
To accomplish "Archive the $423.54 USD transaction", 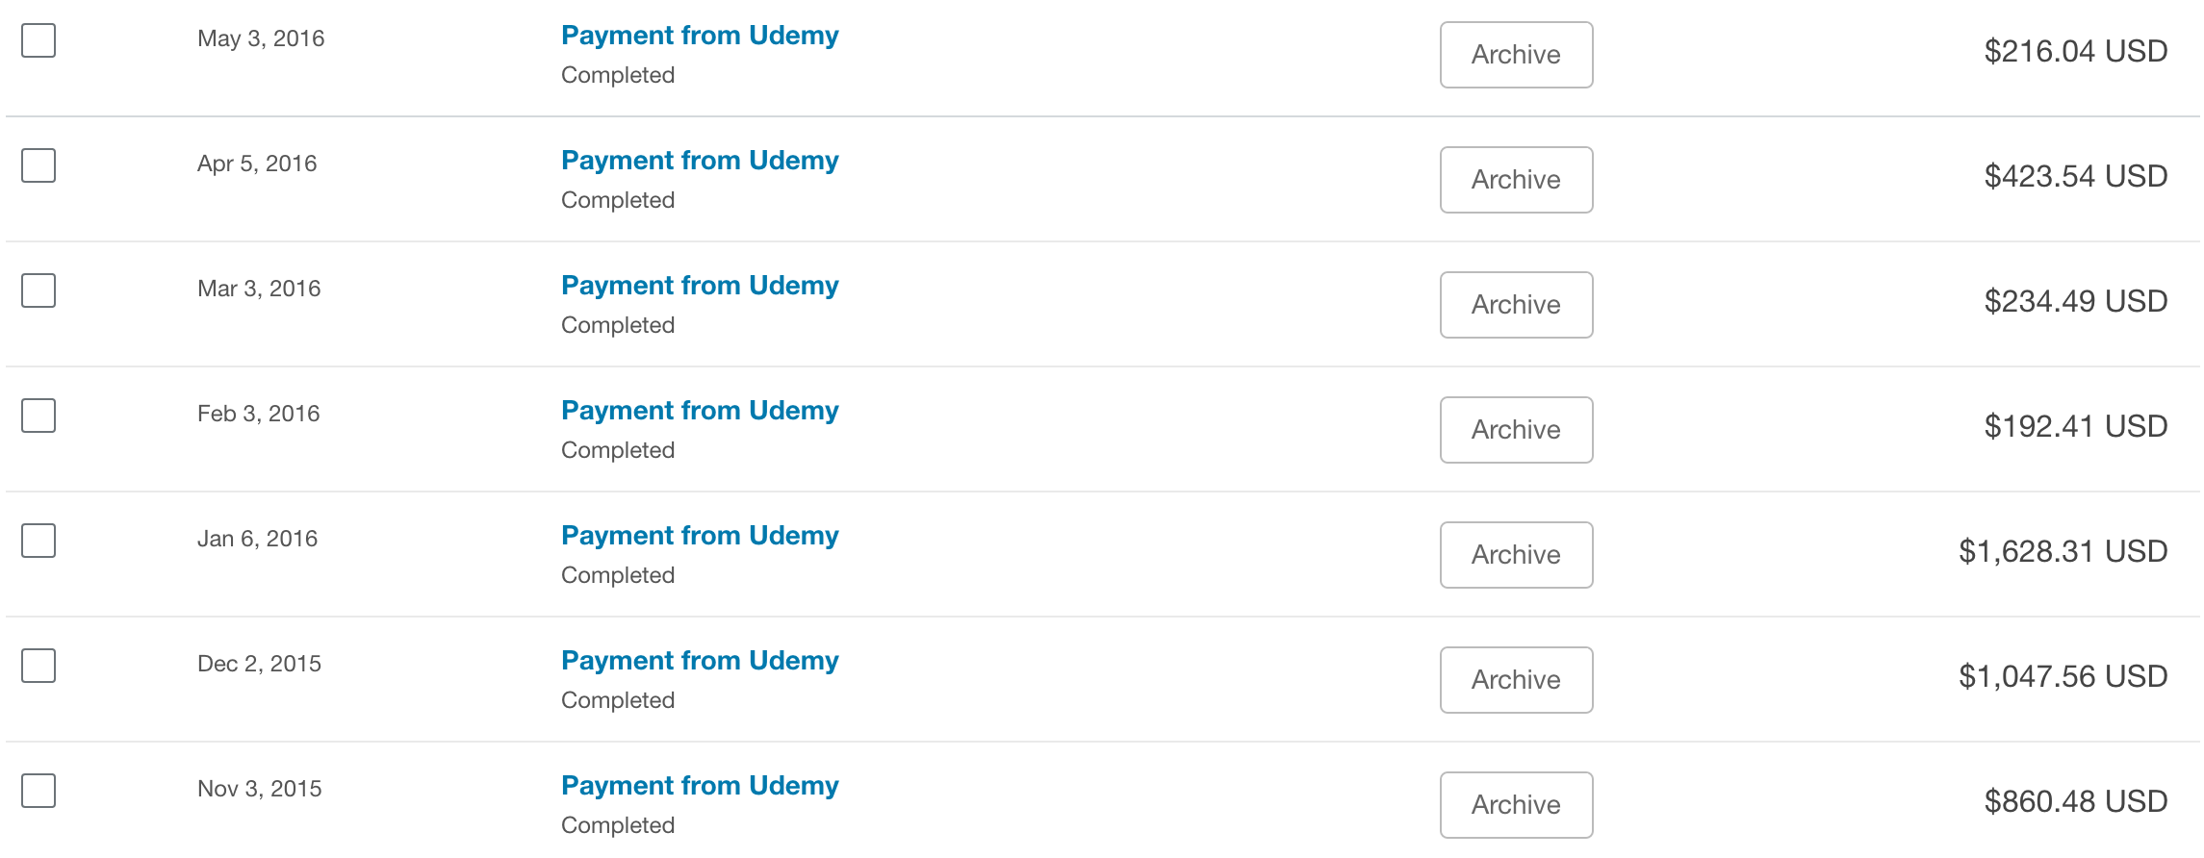I will click(x=1516, y=180).
